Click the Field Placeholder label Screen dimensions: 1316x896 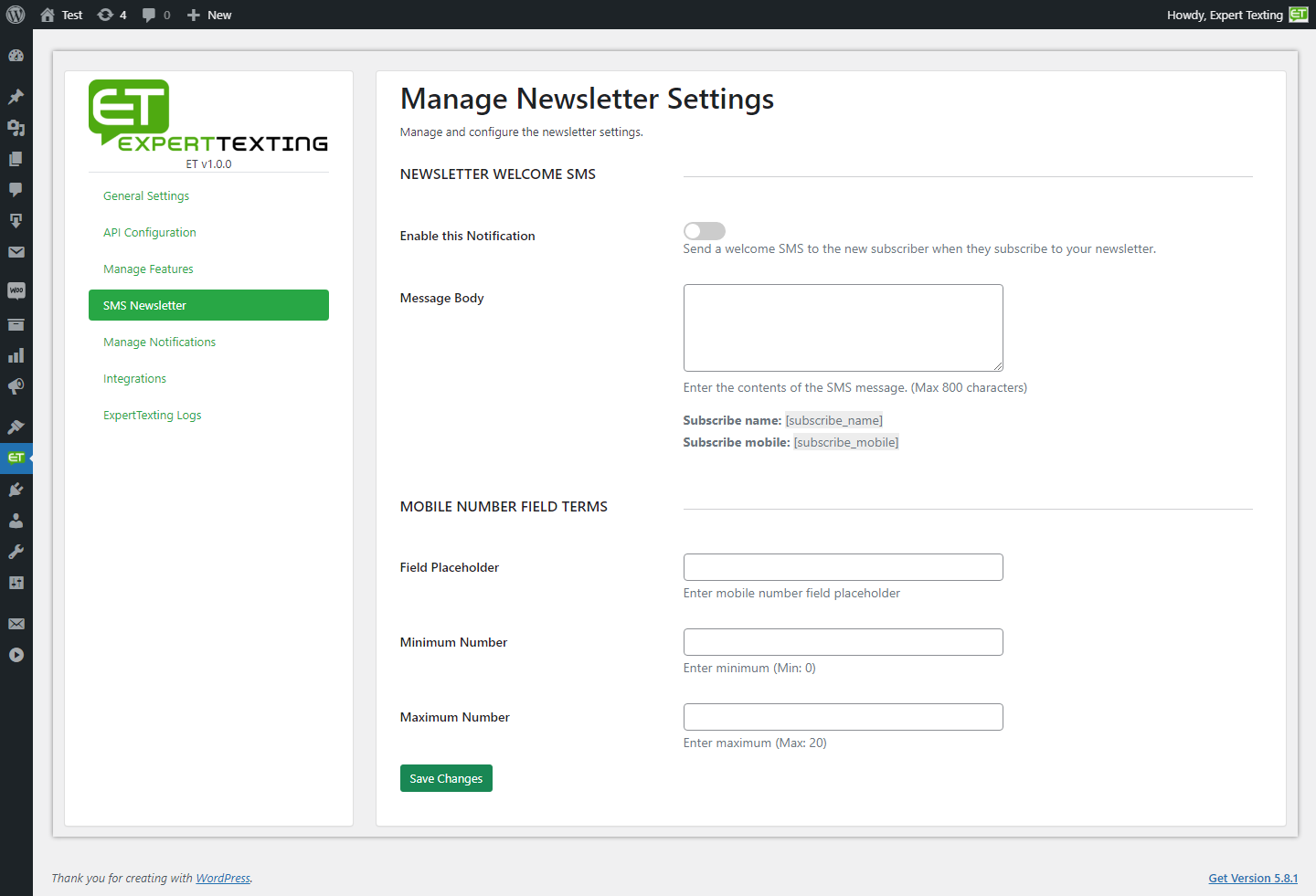point(450,567)
